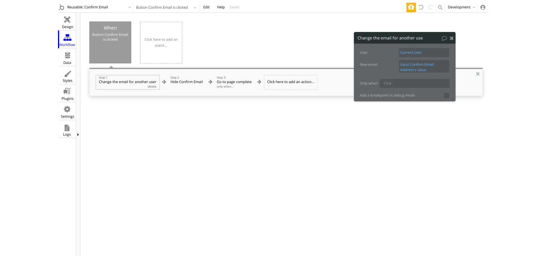Open the search magnifier icon

(440, 7)
